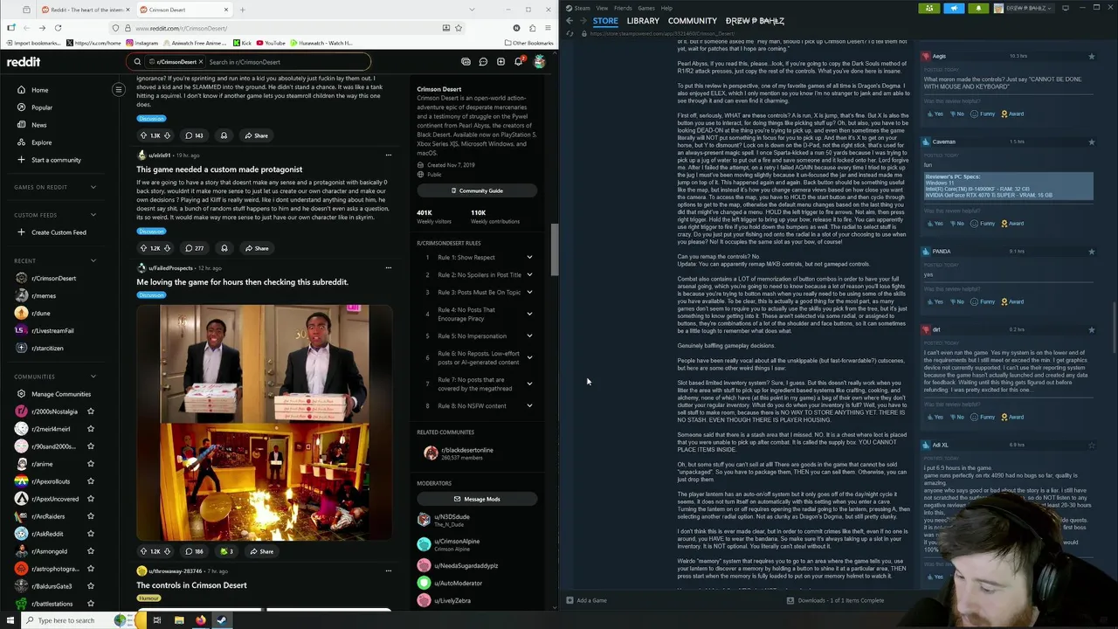Open Steam announcements megaphone icon
This screenshot has width=1118, height=629.
tap(954, 8)
